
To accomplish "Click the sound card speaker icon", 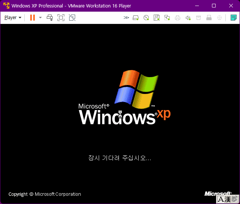I will (x=188, y=18).
